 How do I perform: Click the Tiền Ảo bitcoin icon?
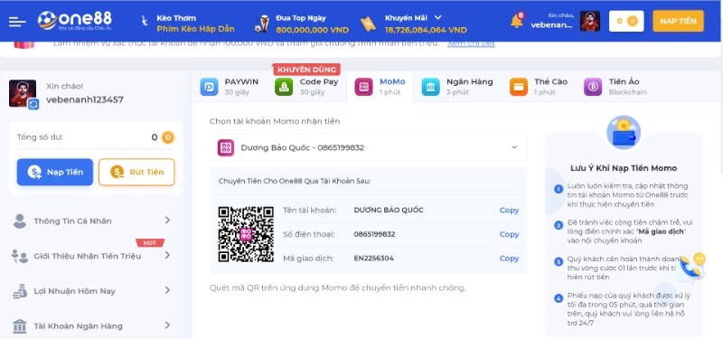(593, 87)
